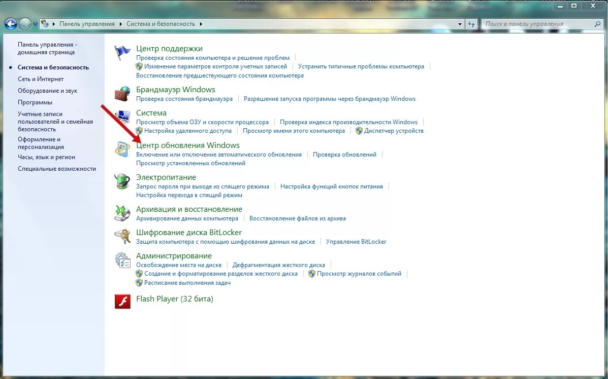608x379 pixels.
Task: Click the search magnifier icon
Action: pos(597,24)
